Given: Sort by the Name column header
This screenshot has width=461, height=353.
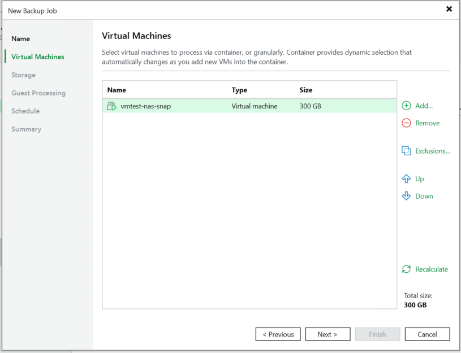Looking at the screenshot, I should click(x=117, y=90).
